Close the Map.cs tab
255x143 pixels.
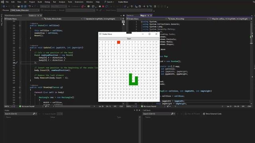tap(151, 15)
